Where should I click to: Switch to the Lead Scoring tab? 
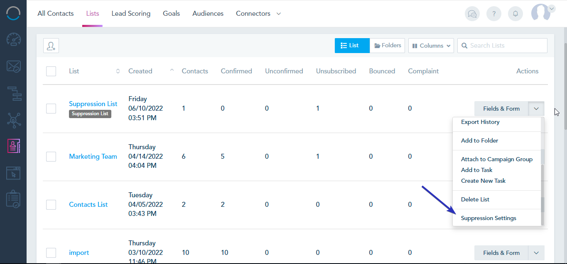coord(131,14)
